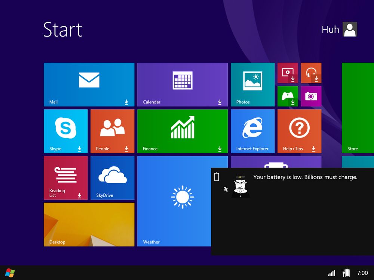Click the Windows taskbar Start button
The image size is (374, 280).
[9, 272]
